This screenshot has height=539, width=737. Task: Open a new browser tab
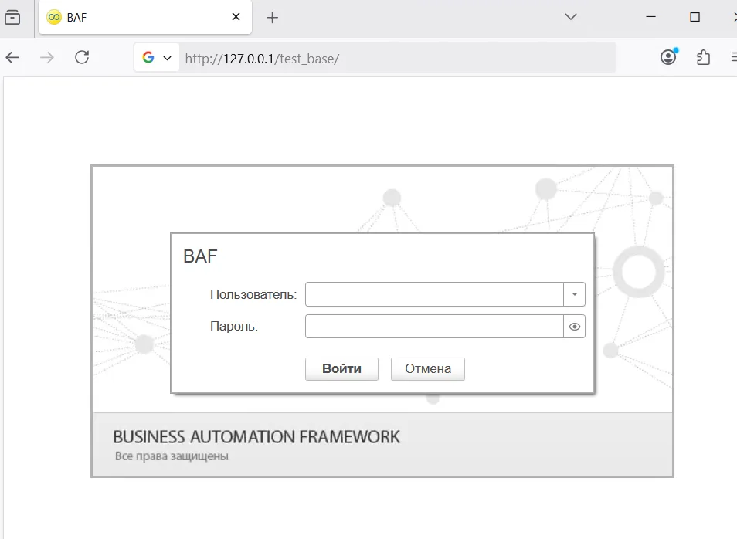point(272,18)
